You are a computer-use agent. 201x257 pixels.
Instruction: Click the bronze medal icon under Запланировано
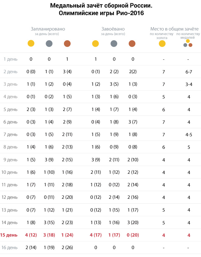coord(67,44)
